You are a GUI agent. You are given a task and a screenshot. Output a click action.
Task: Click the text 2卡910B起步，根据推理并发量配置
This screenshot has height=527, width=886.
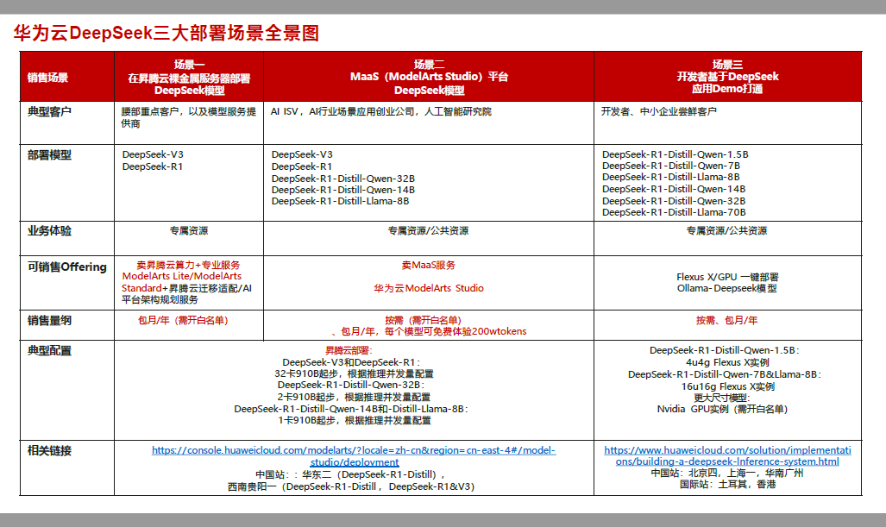pos(354,397)
